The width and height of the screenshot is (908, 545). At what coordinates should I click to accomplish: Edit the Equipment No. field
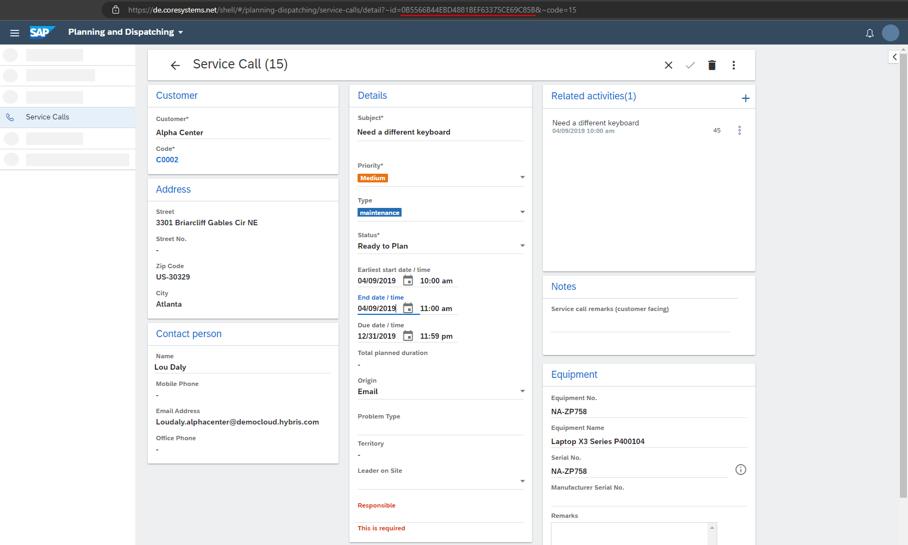649,412
